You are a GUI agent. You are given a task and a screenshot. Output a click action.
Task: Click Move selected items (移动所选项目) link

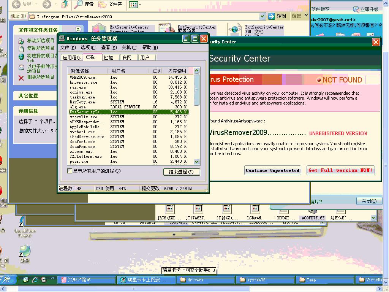click(40, 40)
